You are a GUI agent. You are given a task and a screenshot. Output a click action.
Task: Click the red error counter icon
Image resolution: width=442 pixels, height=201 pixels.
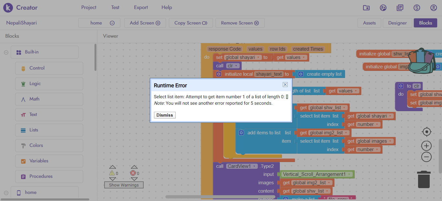[133, 173]
